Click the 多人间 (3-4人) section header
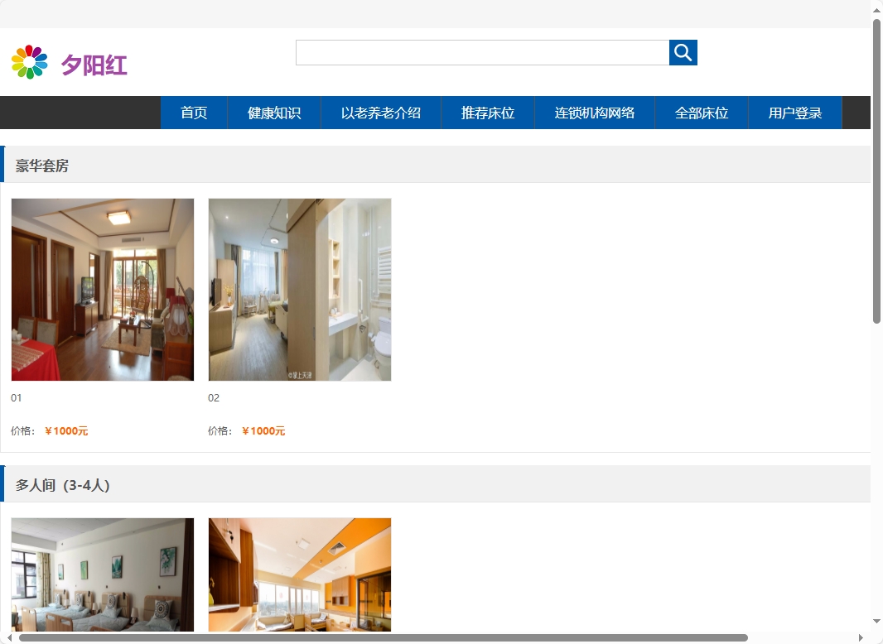 coord(61,484)
